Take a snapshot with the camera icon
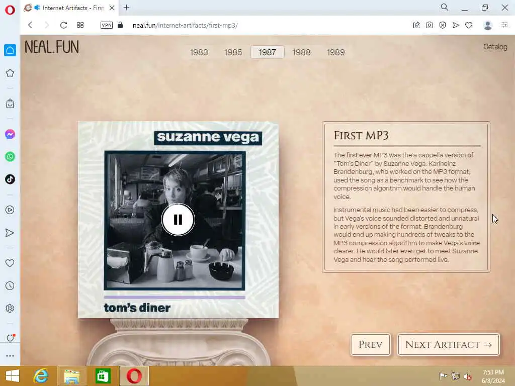Image resolution: width=515 pixels, height=386 pixels. coord(430,25)
